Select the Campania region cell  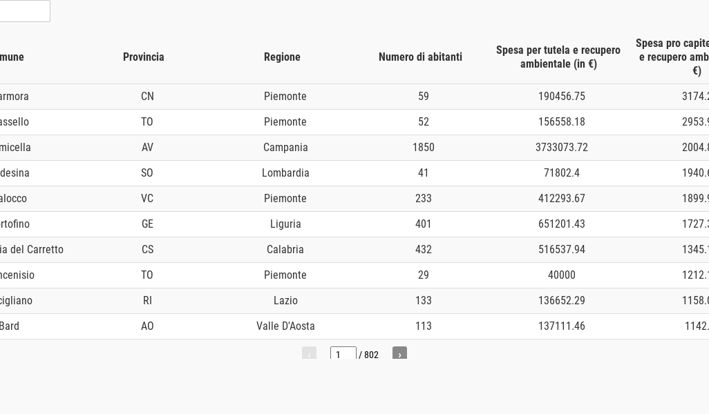(285, 147)
